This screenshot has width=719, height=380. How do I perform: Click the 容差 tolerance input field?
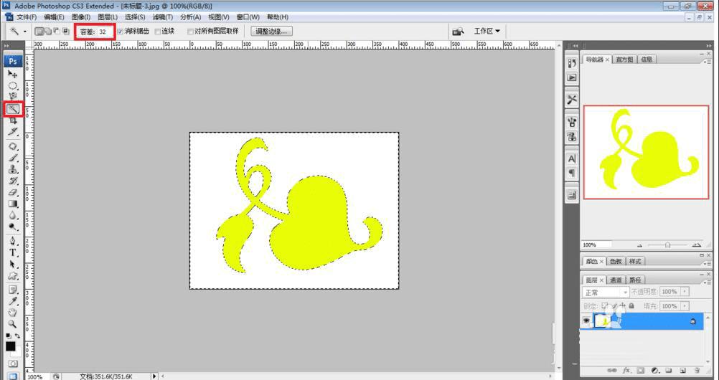click(103, 32)
